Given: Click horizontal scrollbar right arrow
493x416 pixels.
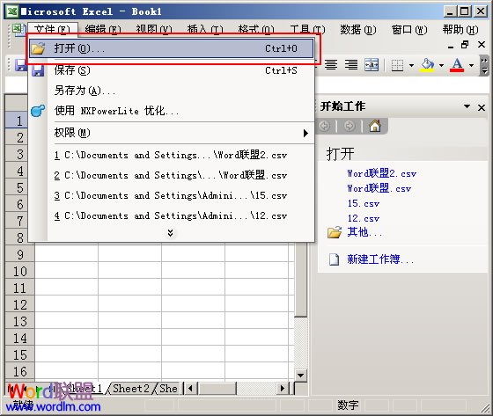Looking at the screenshot, I should click(x=282, y=389).
